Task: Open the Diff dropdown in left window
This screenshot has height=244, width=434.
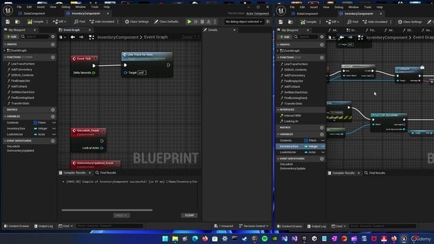Action: (60, 22)
